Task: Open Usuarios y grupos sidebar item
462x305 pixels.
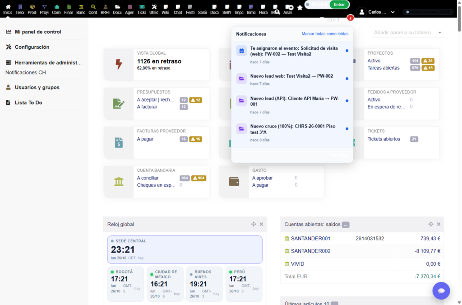Action: pos(37,87)
